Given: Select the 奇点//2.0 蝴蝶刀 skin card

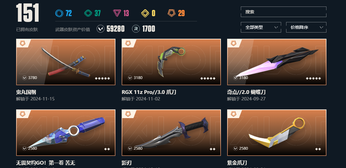Looking at the screenshot, I should [x=277, y=62].
